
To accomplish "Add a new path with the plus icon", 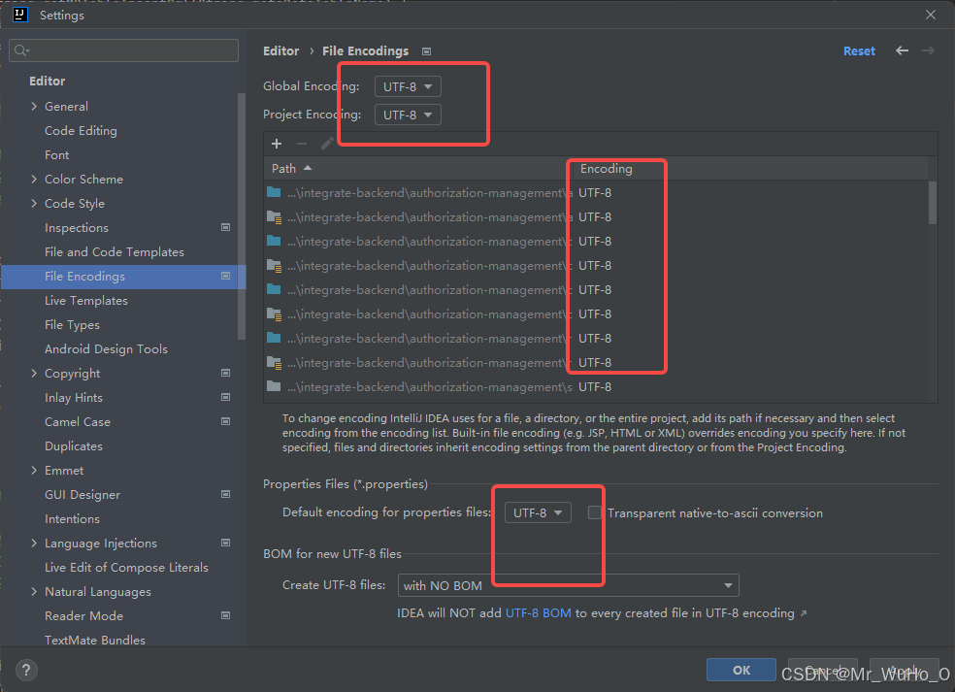I will tap(276, 144).
